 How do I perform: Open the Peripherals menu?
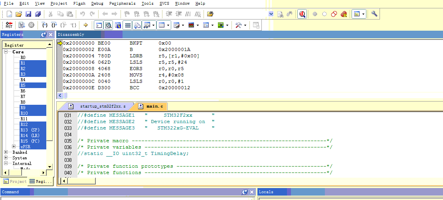click(x=123, y=4)
